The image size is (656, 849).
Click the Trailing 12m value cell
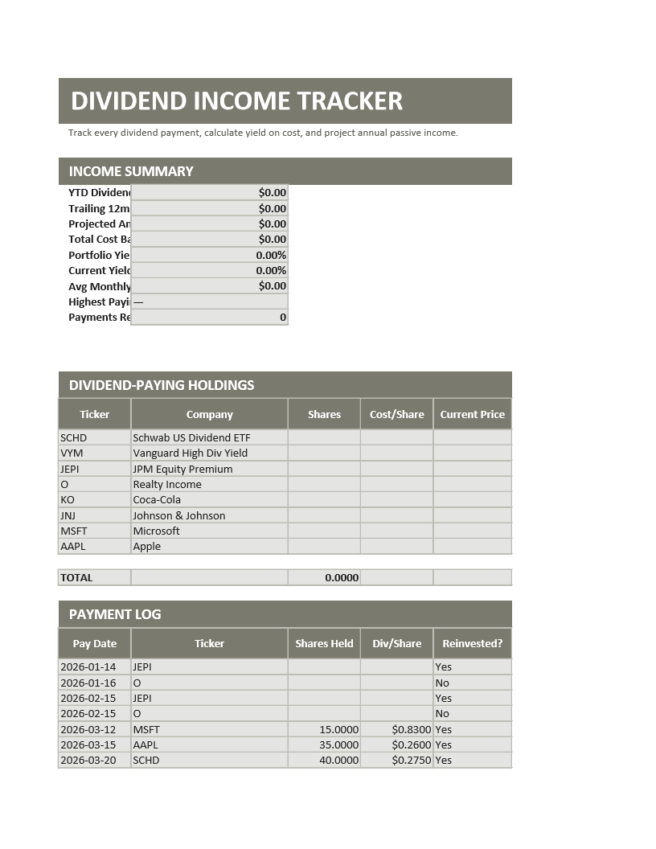click(x=210, y=208)
